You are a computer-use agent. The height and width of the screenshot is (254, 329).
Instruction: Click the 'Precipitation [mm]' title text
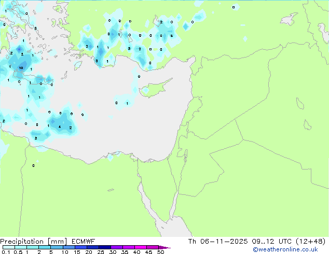(34, 242)
